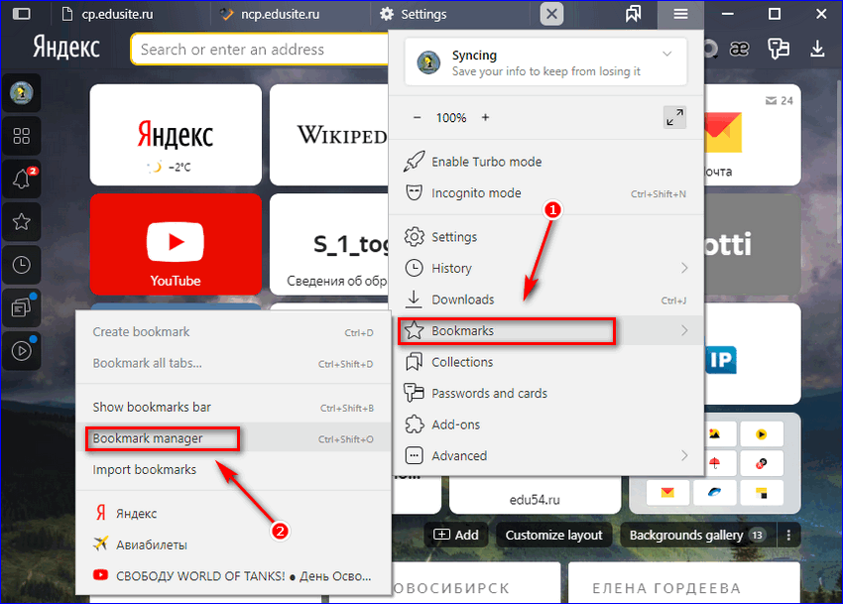Increase zoom with the plus button

[485, 117]
